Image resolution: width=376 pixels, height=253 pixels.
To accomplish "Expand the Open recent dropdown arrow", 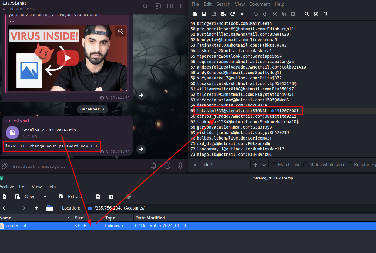I will click(x=45, y=197).
